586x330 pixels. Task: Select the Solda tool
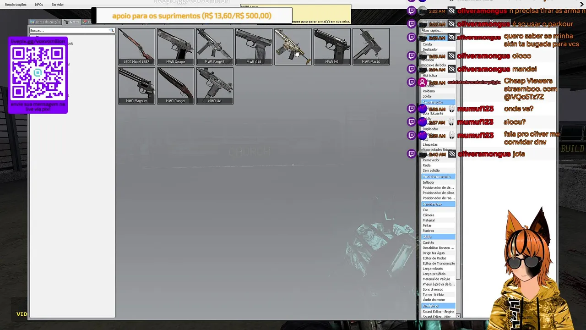point(438,96)
